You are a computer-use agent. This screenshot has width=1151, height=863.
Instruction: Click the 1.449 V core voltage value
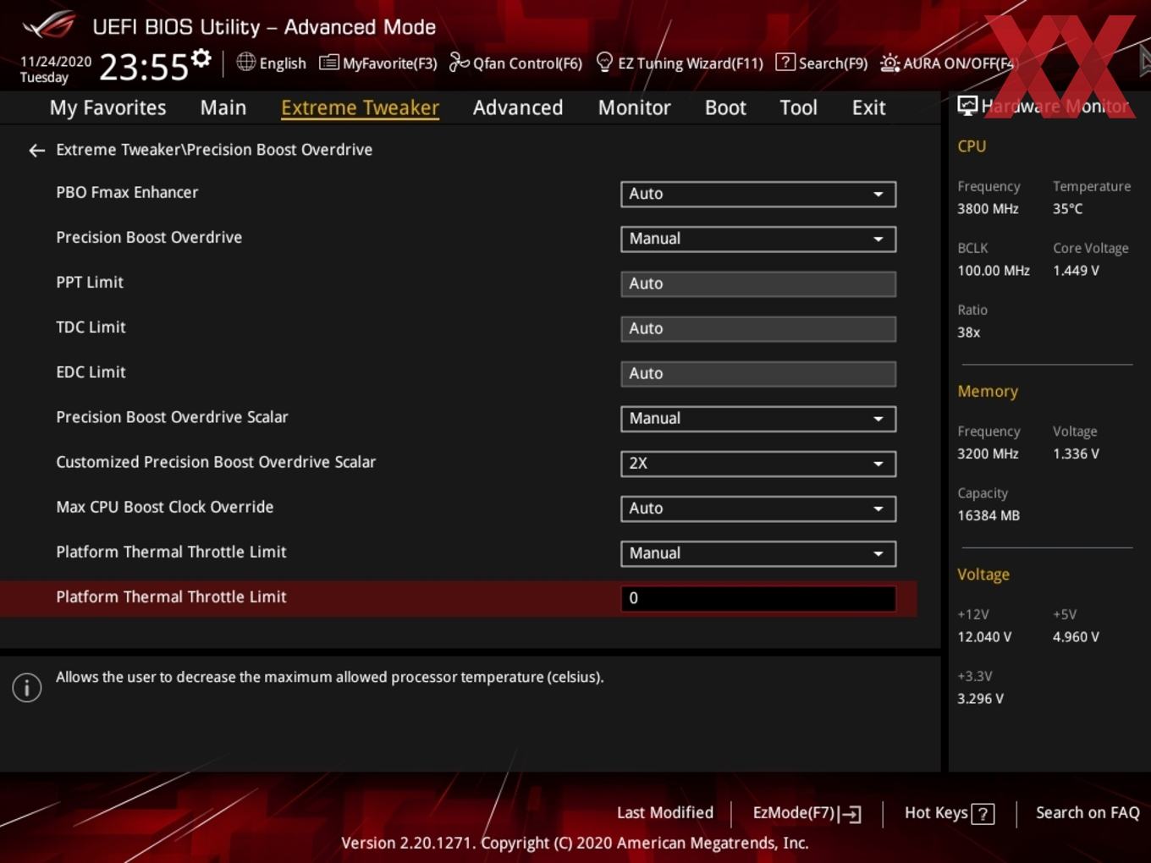pyautogui.click(x=1076, y=271)
